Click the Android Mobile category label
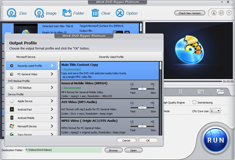 [26, 118]
